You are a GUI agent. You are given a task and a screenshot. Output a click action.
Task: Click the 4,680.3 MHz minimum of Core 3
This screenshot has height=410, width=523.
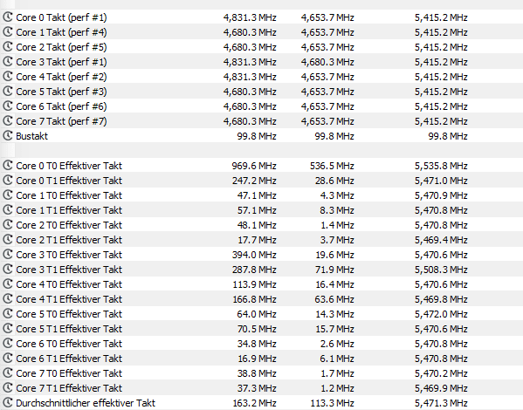(327, 62)
